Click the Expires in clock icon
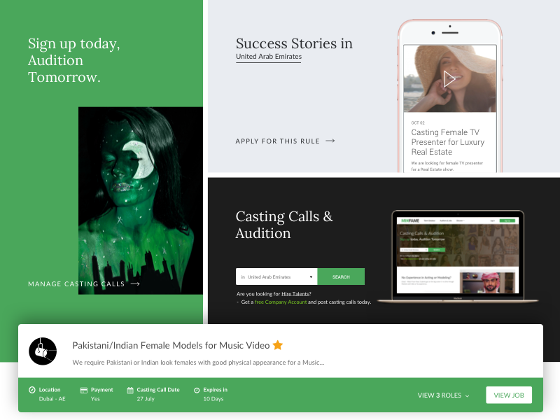 pos(197,391)
